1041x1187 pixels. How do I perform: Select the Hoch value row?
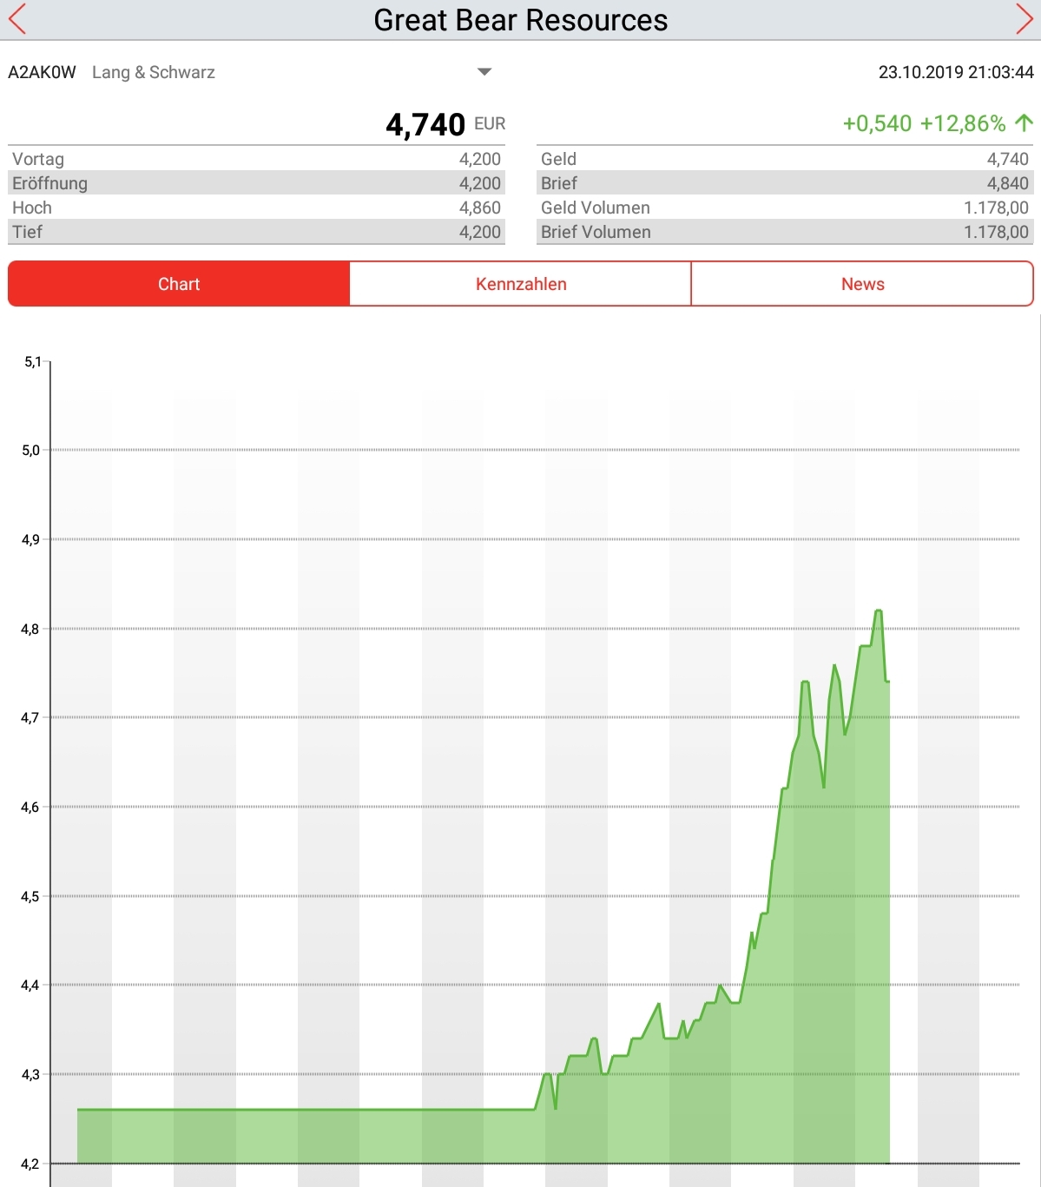point(256,208)
